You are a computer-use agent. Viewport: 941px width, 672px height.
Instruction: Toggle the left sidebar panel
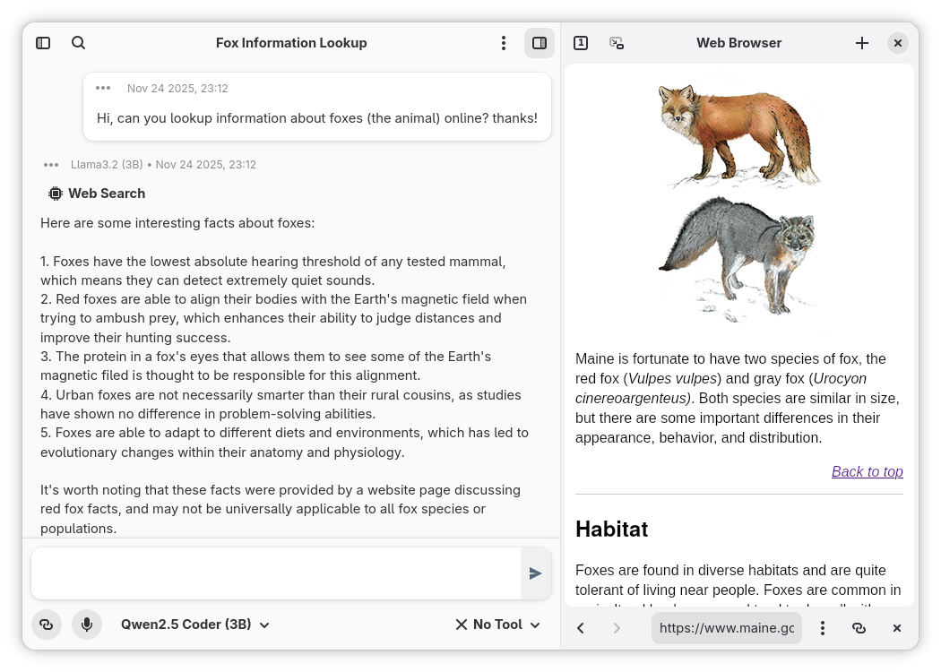(x=43, y=43)
